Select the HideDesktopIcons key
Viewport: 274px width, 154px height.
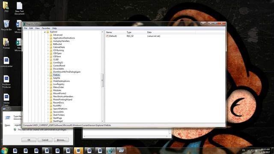(61, 81)
